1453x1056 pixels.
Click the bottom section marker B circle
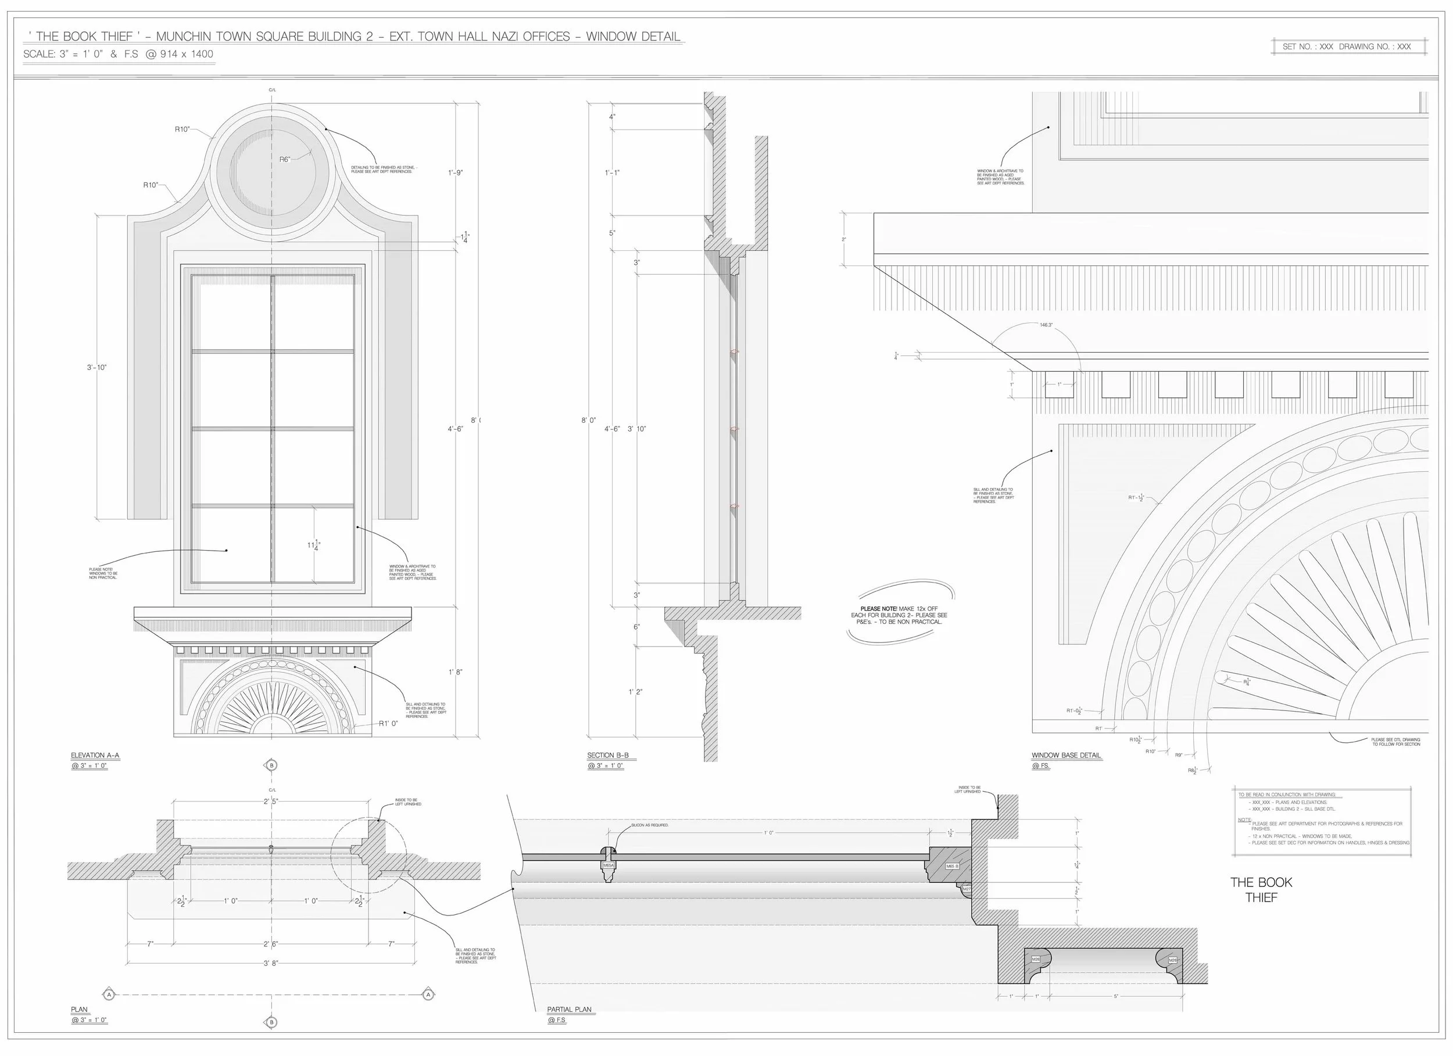(x=271, y=1022)
